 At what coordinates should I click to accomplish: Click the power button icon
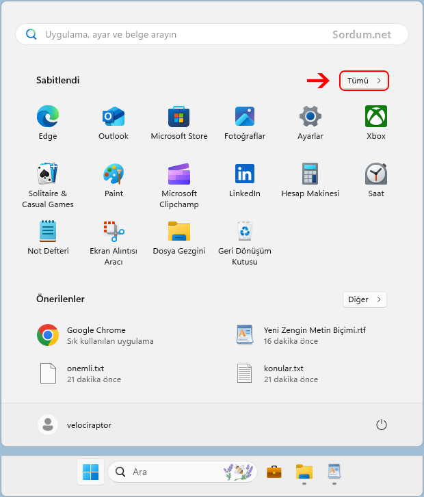click(381, 425)
